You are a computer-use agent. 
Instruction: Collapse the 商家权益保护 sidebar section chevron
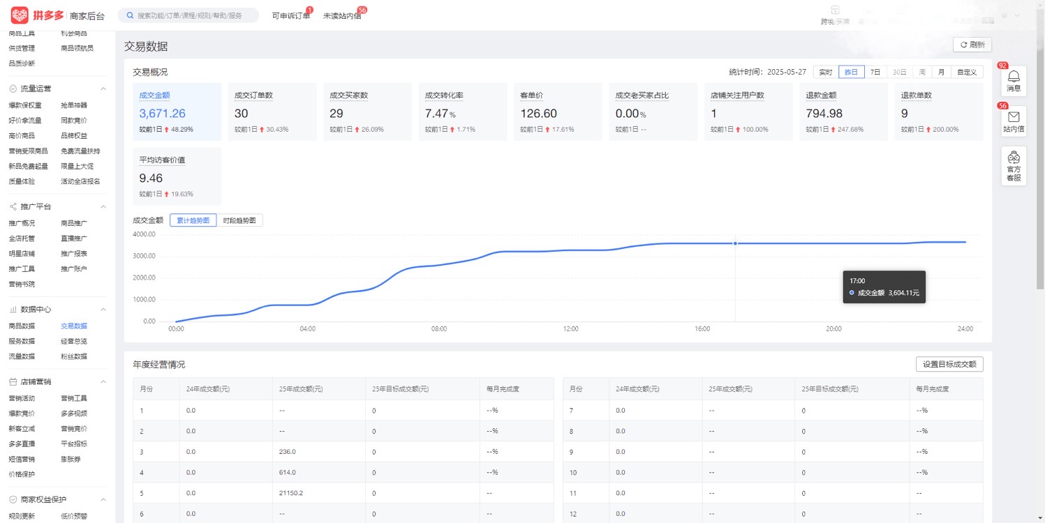pyautogui.click(x=103, y=499)
